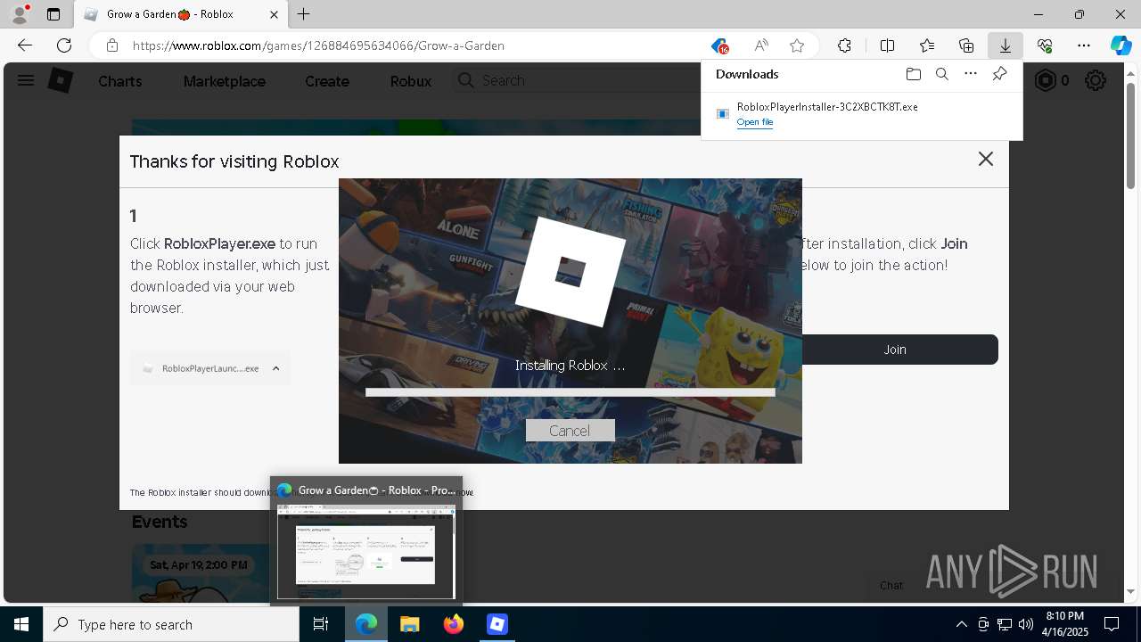
Task: Add this page to favorites star
Action: (x=797, y=45)
